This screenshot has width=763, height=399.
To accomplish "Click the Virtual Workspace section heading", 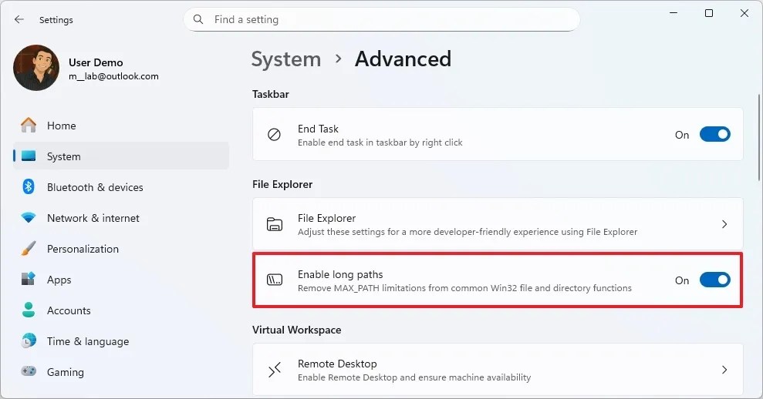I will click(x=296, y=330).
